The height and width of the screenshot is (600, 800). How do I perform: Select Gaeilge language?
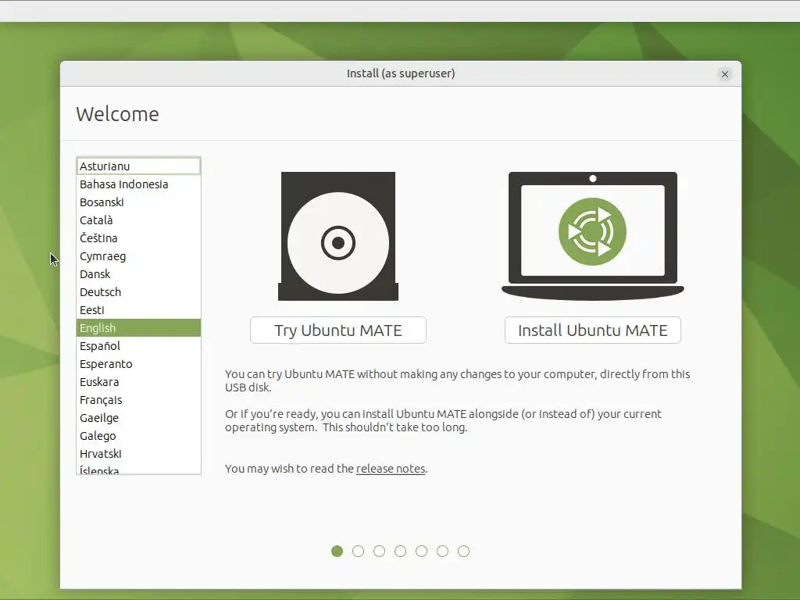[x=138, y=418]
